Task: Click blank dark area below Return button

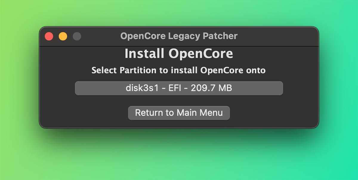Action: tap(179, 124)
